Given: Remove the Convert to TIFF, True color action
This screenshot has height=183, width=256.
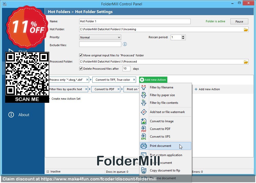Looking at the screenshot, I should coord(134,80).
